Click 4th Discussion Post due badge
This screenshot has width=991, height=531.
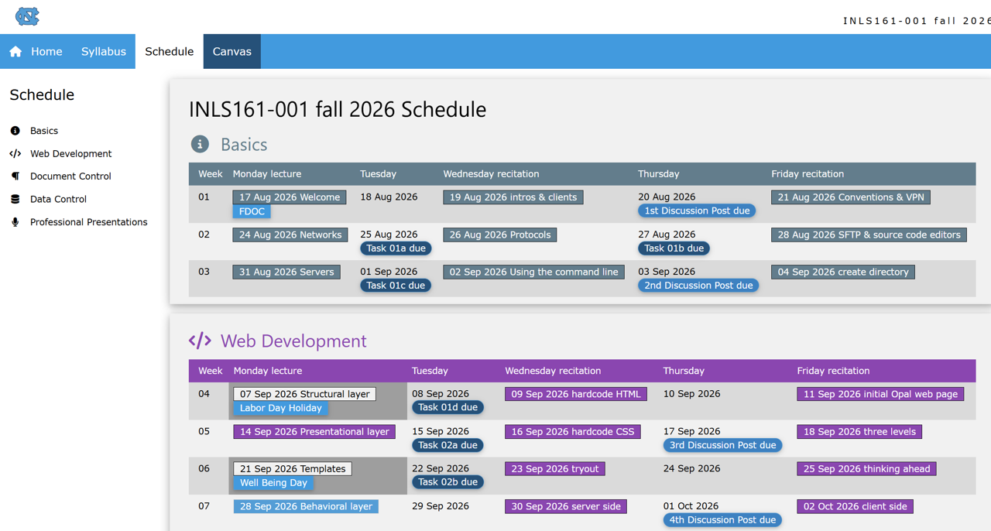click(x=723, y=520)
